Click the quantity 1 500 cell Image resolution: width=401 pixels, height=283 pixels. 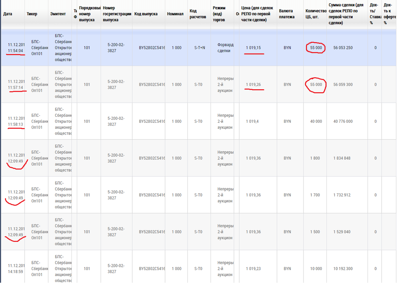[x=315, y=232]
